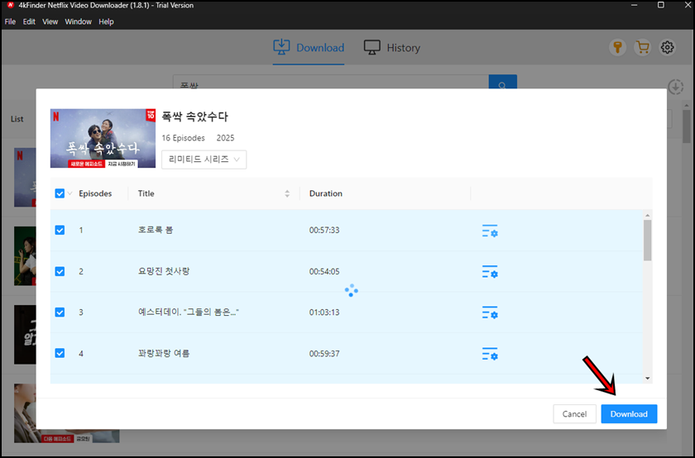Open the View menu
The width and height of the screenshot is (695, 458).
point(50,21)
